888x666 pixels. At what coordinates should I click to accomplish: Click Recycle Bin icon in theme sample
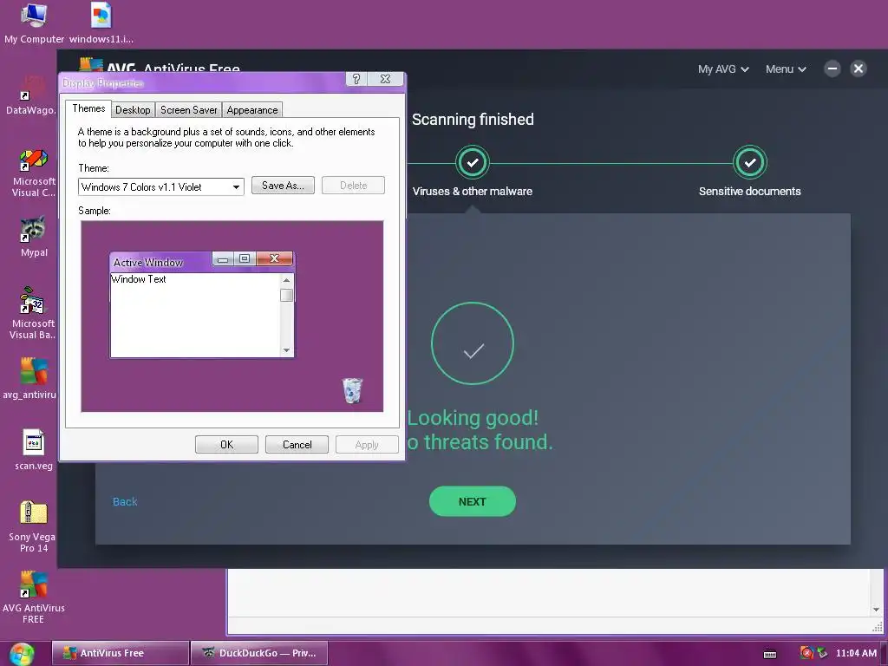[x=352, y=391]
